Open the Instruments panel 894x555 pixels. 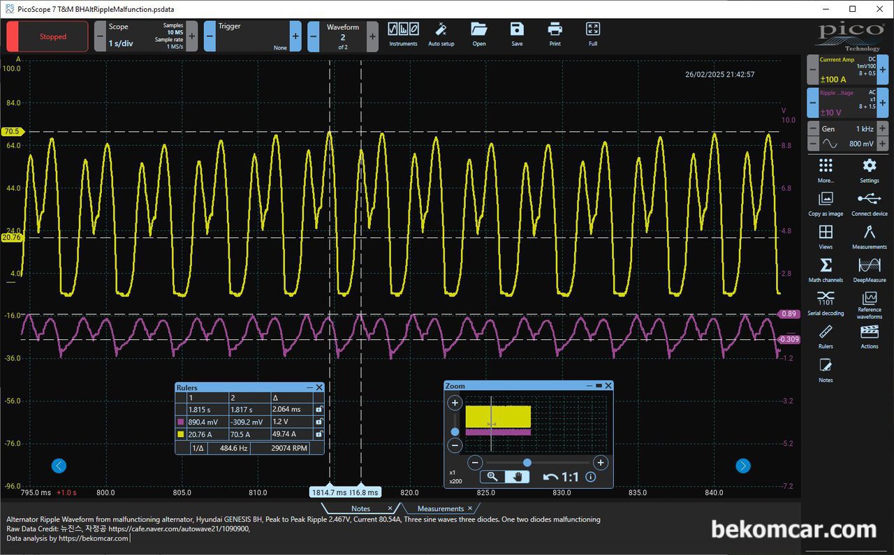[403, 34]
